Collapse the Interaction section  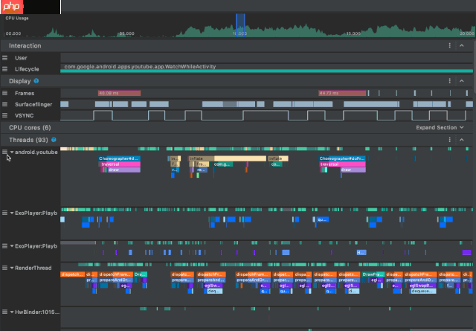point(462,45)
